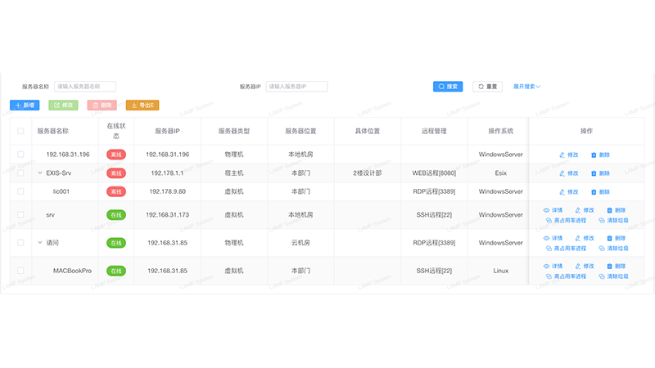
Task: Click the orange 导出 export button
Action: [142, 105]
